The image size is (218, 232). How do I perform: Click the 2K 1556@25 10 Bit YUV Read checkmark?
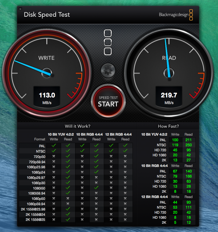point(68,220)
